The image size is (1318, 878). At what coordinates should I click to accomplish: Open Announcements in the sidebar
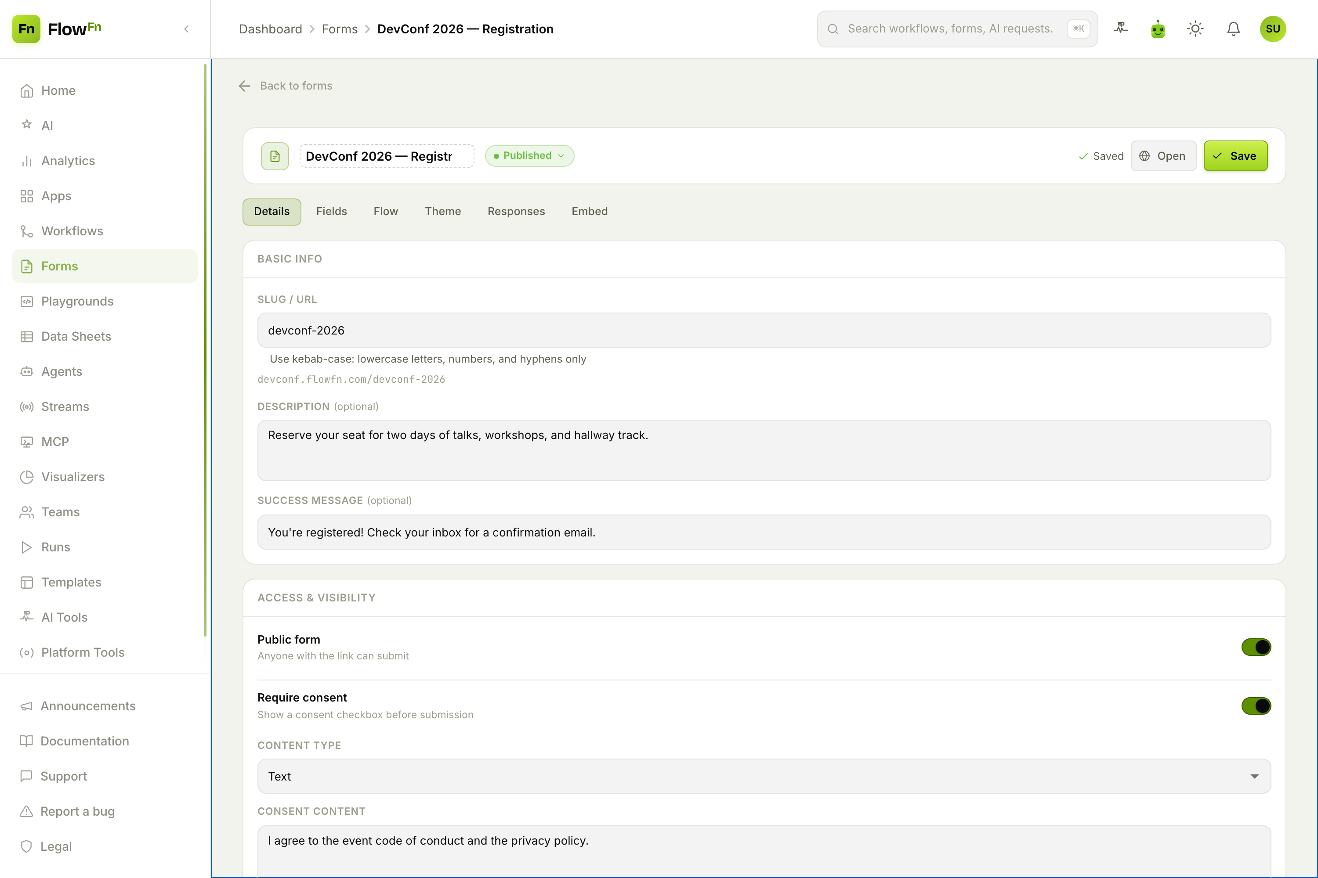pyautogui.click(x=105, y=705)
